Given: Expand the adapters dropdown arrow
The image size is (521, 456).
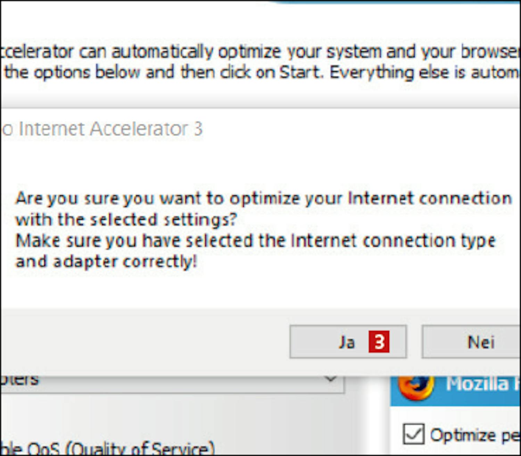Looking at the screenshot, I should click(x=330, y=379).
